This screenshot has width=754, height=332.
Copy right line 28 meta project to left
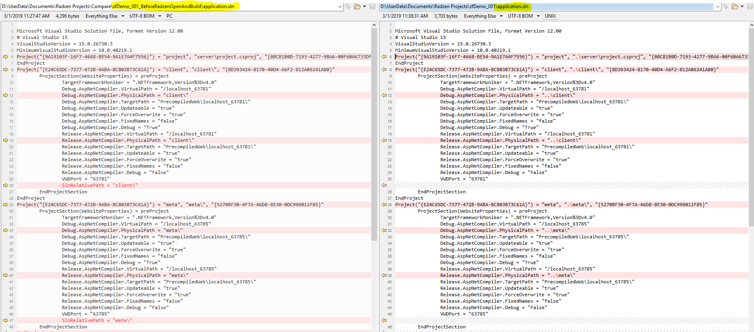(384, 205)
